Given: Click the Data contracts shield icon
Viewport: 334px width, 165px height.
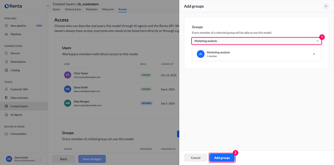Looking at the screenshot, I should (6, 98).
